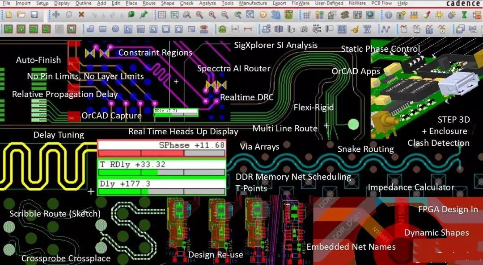Save the current design
The image size is (483, 265).
point(34,16)
